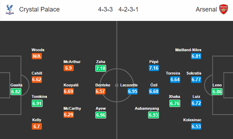Screen dimensions: 233x139
Task: Click Guaita's 6.82 rating badge
Action: [16, 92]
